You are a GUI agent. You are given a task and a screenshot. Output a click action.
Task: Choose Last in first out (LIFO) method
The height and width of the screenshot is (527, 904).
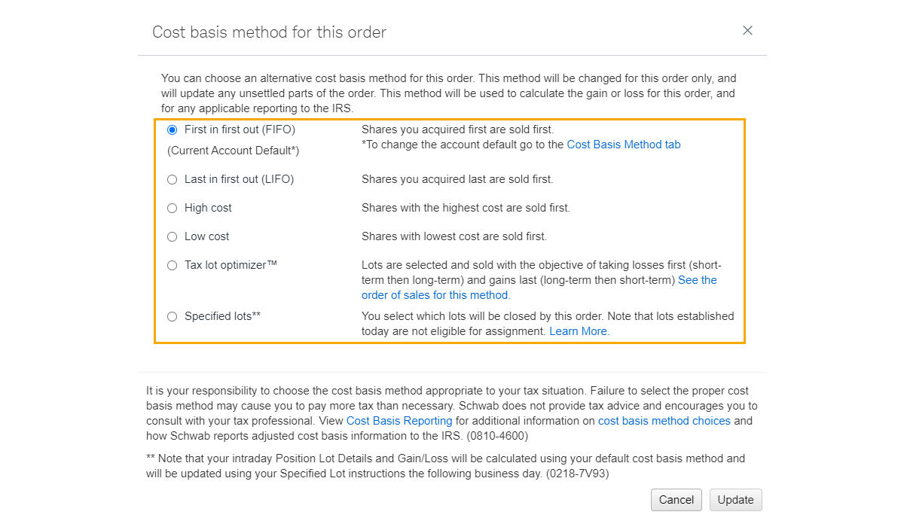pyautogui.click(x=172, y=179)
